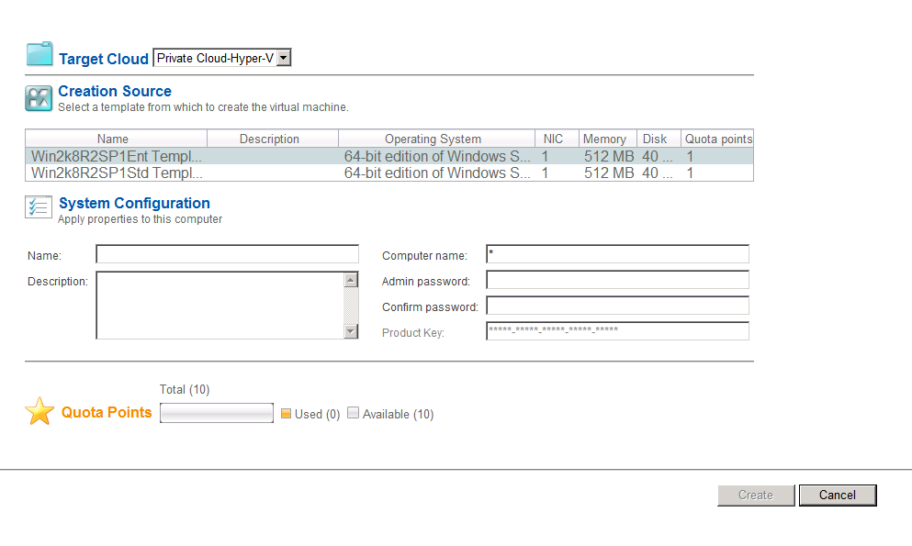Image resolution: width=912 pixels, height=546 pixels.
Task: Click the System Configuration heading
Action: coord(134,204)
